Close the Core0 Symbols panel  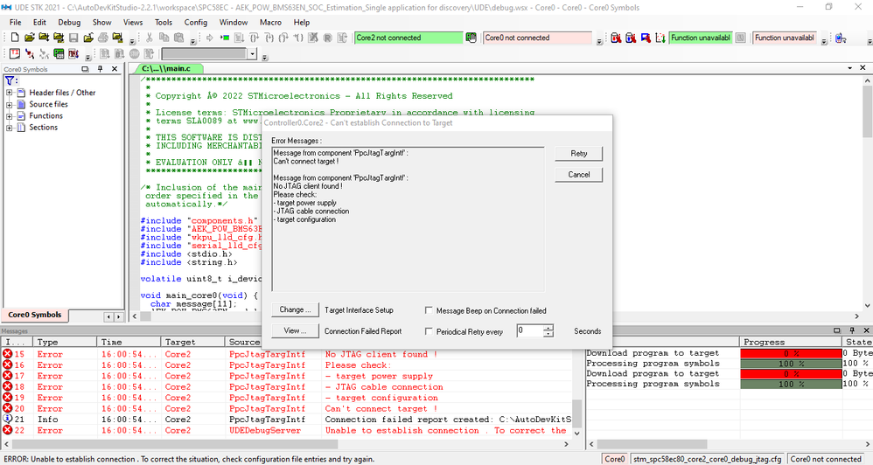(115, 69)
